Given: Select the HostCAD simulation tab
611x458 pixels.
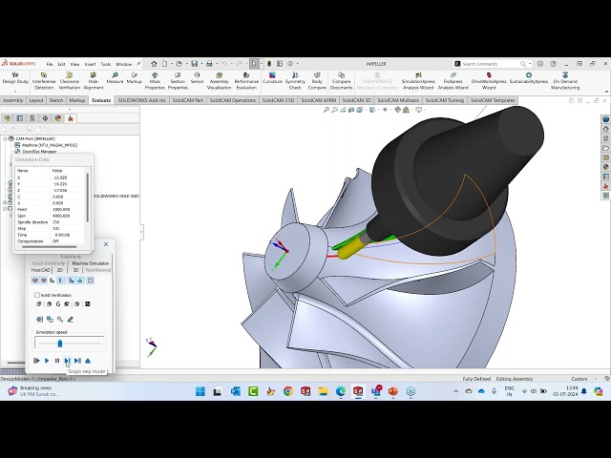Looking at the screenshot, I should point(41,270).
